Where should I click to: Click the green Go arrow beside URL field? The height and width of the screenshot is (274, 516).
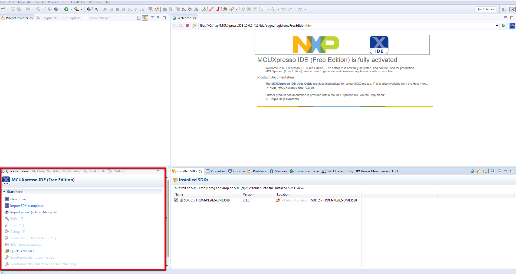[x=504, y=26]
